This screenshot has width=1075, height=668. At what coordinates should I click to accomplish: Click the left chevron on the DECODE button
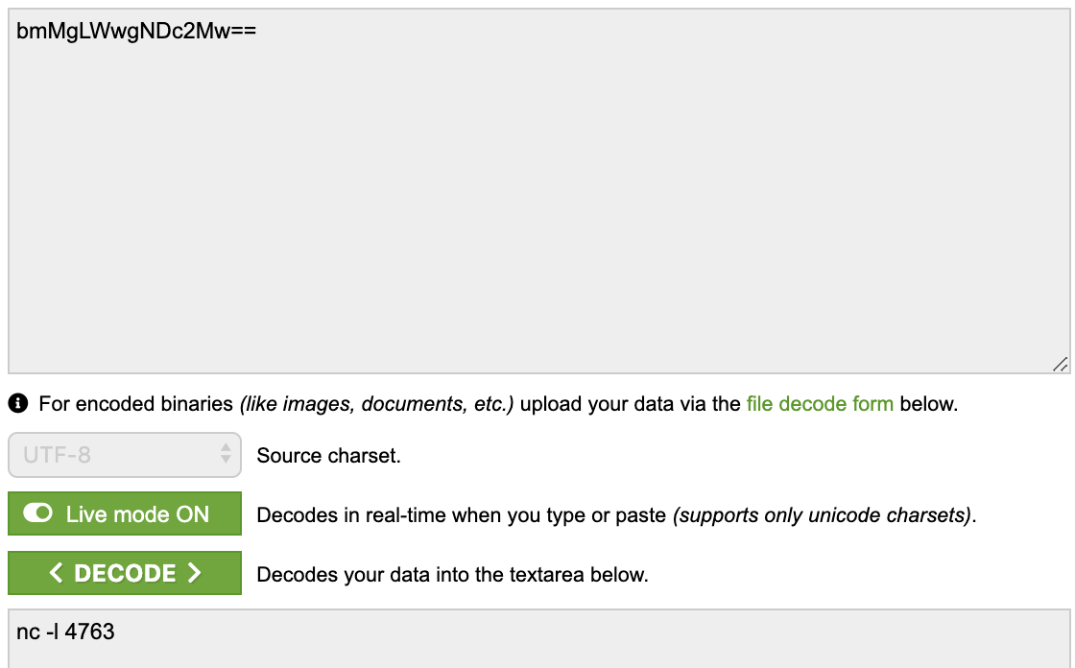pos(57,573)
